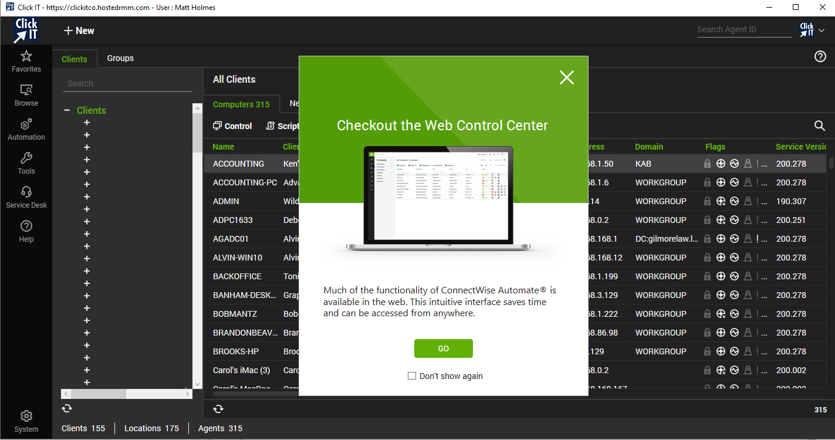This screenshot has width=835, height=440.
Task: Click the question mark help icon at top right
Action: (x=820, y=56)
